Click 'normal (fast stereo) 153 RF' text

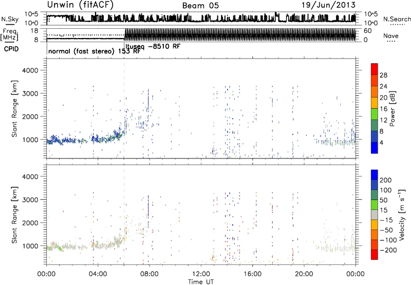tap(95, 51)
